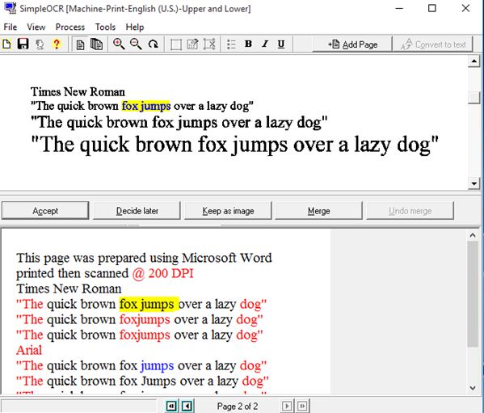Click the bullet list toolbar icon

point(232,44)
